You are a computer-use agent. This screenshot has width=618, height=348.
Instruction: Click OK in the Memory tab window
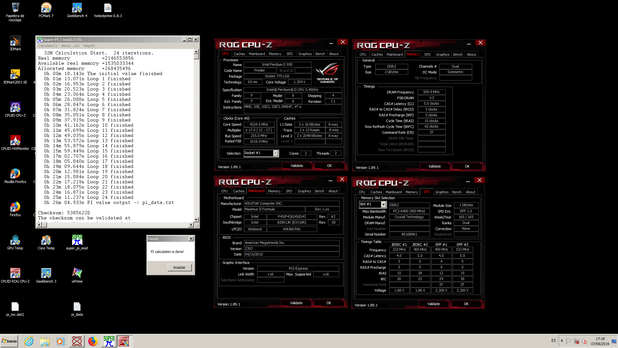(x=467, y=166)
